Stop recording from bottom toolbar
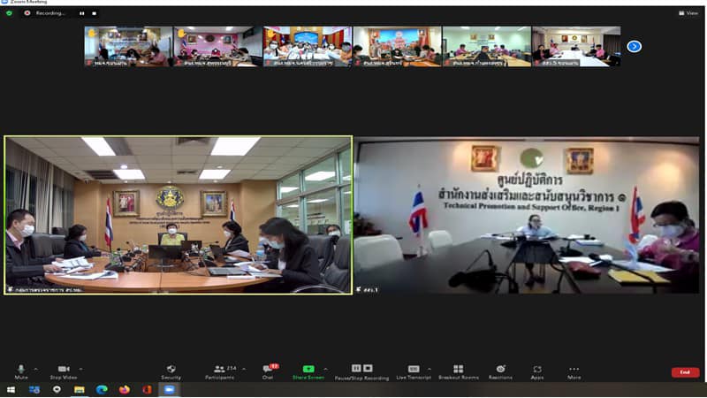707x398 pixels. tap(368, 368)
